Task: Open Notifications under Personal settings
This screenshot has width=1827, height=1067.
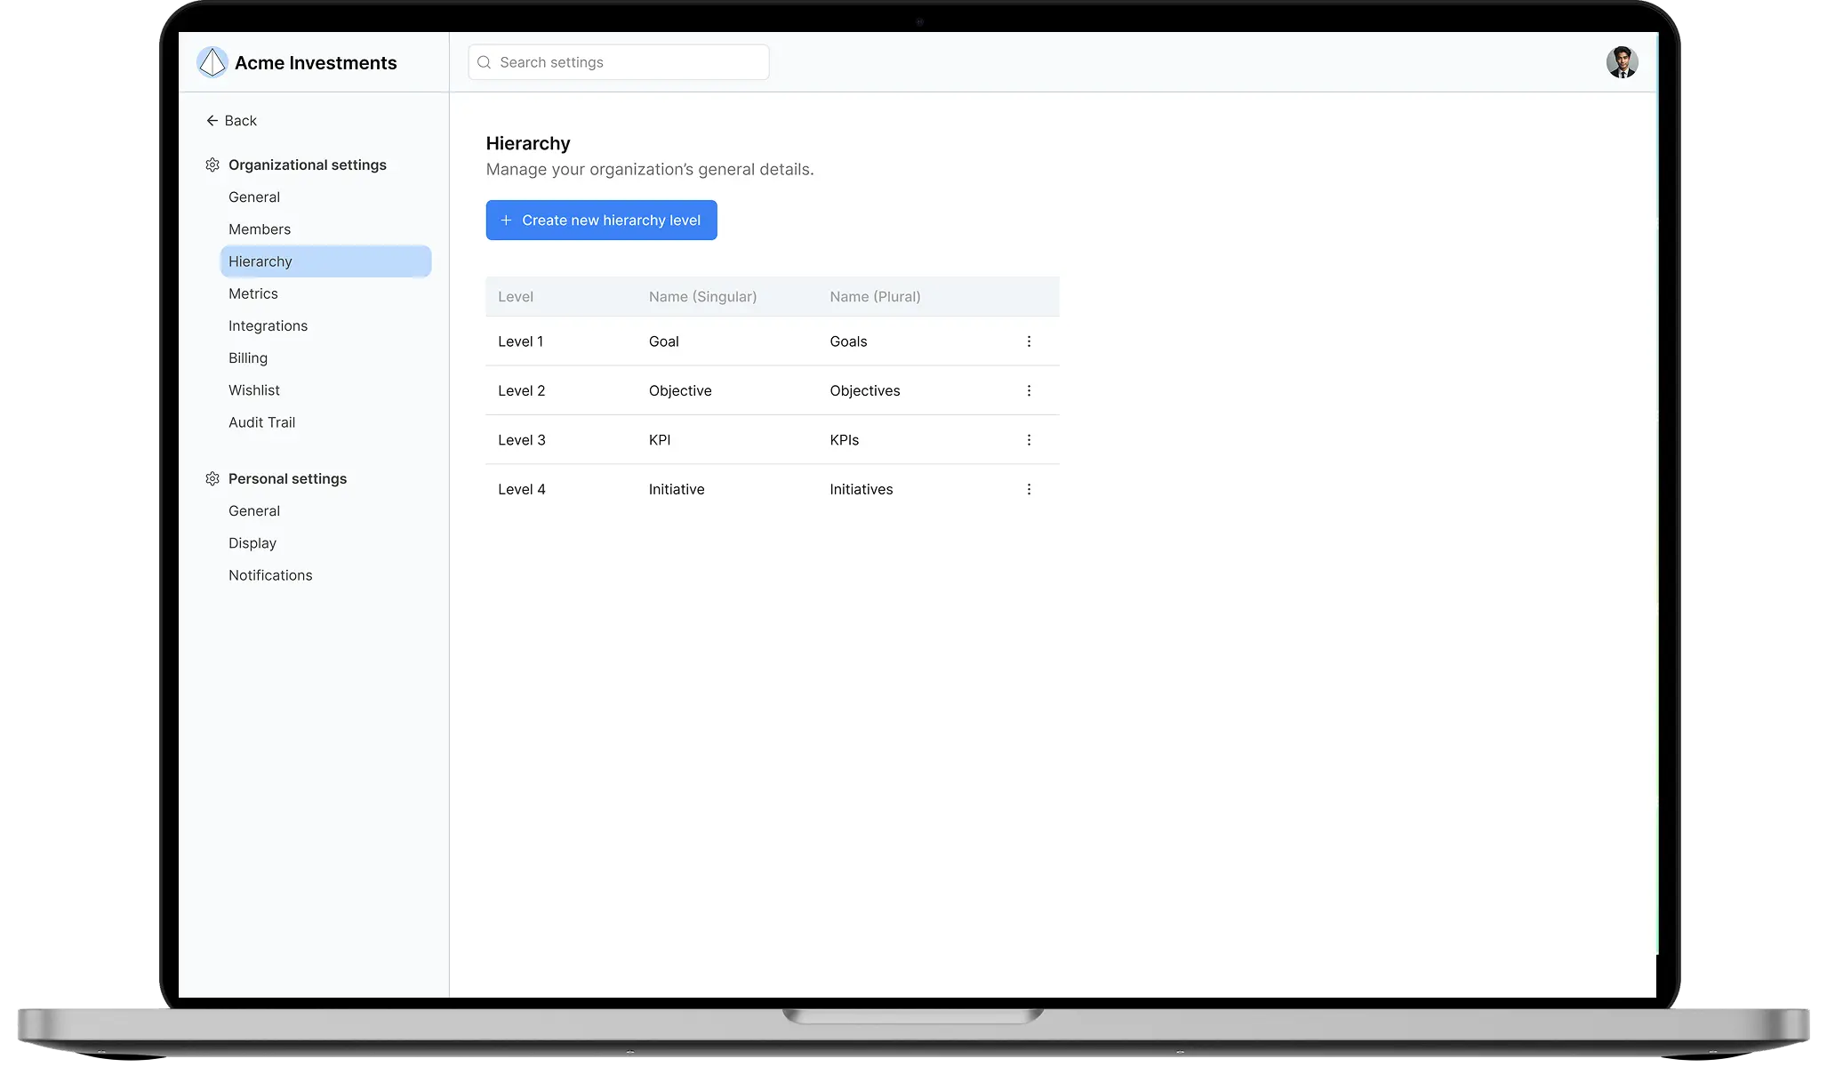Action: point(270,575)
